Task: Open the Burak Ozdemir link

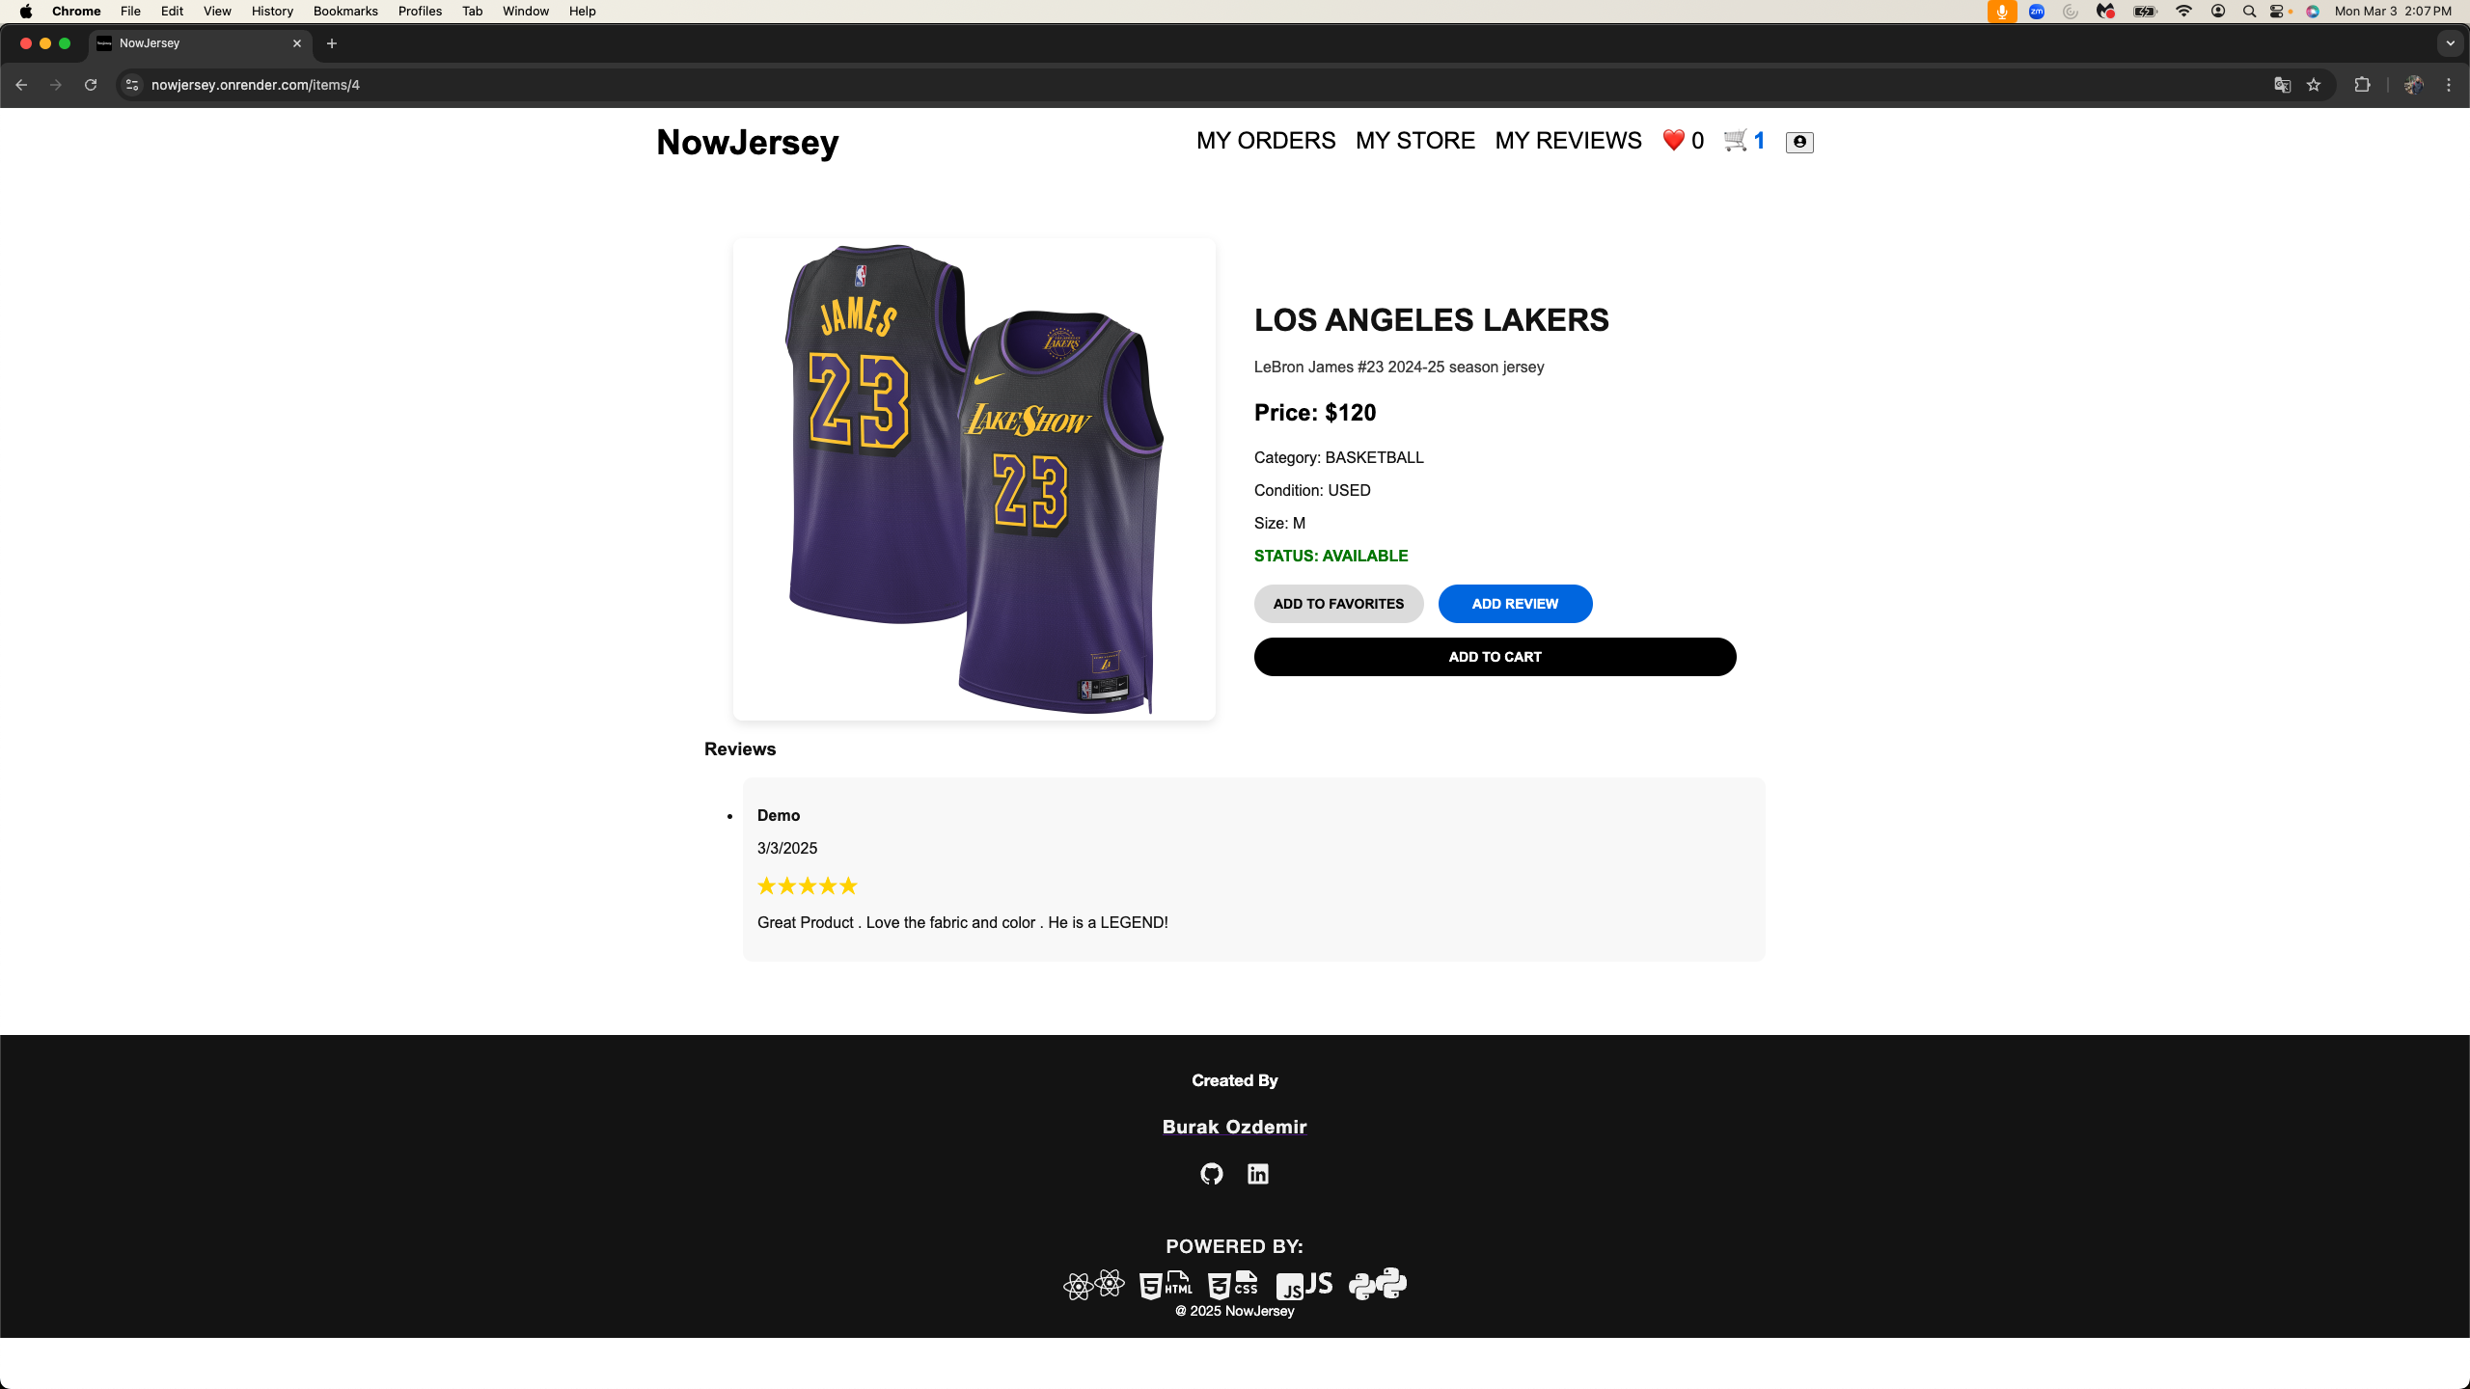Action: [1234, 1127]
